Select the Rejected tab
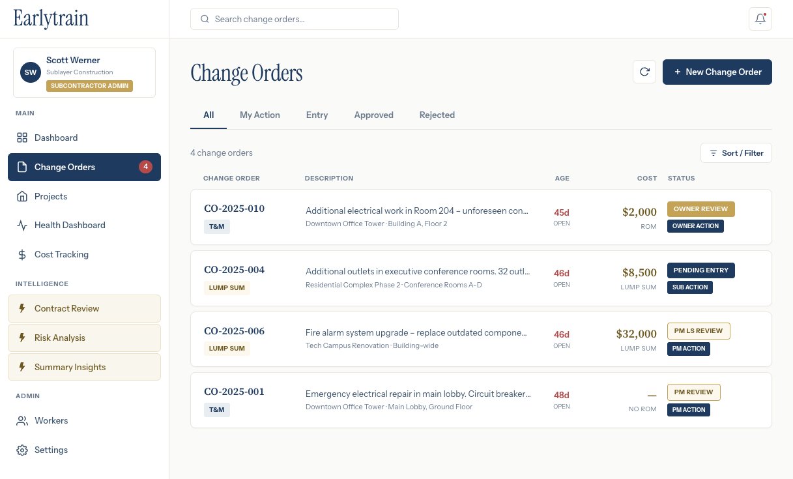The height and width of the screenshot is (479, 793). click(437, 115)
